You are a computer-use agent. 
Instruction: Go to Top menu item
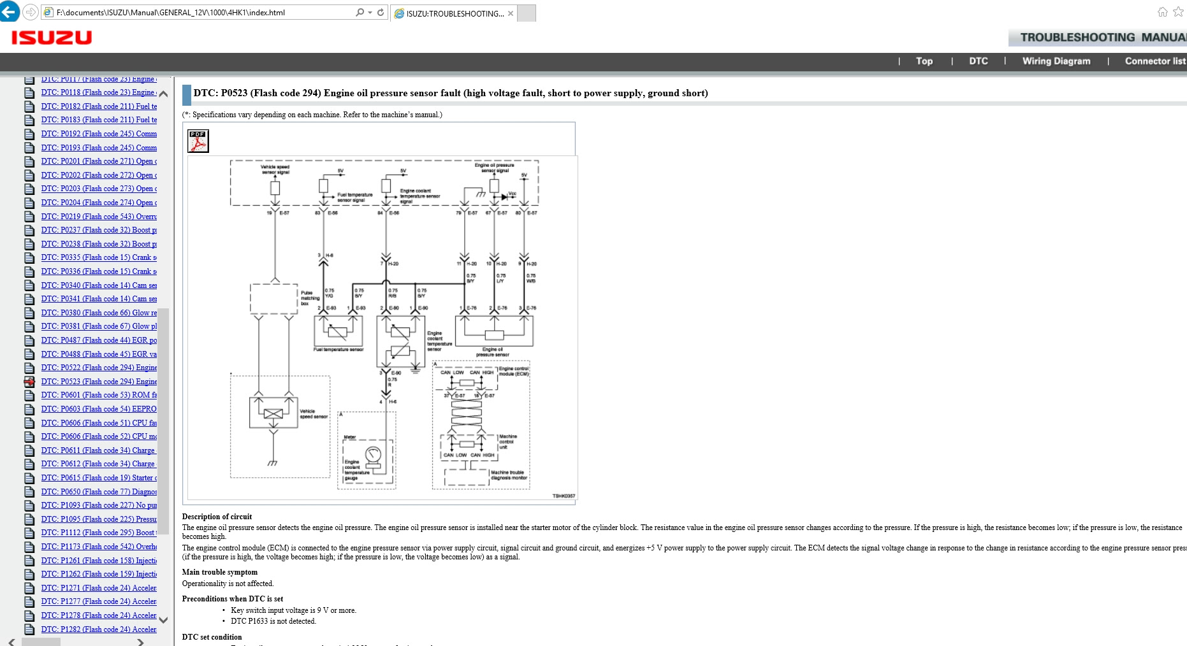[x=924, y=61]
